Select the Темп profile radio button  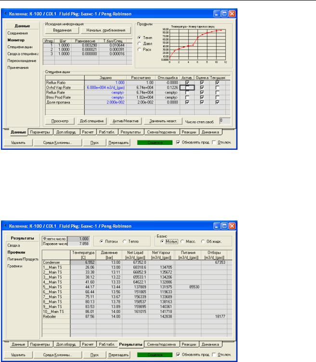(x=139, y=38)
